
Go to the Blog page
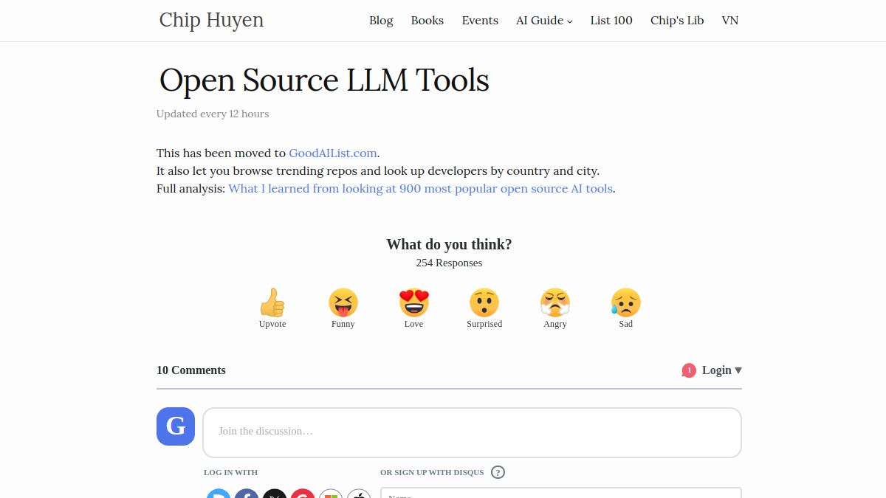click(381, 21)
